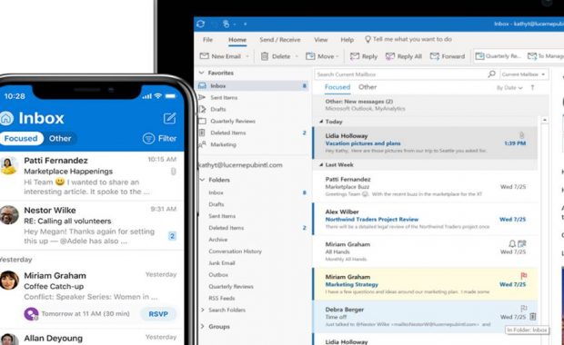This screenshot has height=345, width=564.
Task: Click the Quarterly Re... quick step icon
Action: (479, 56)
